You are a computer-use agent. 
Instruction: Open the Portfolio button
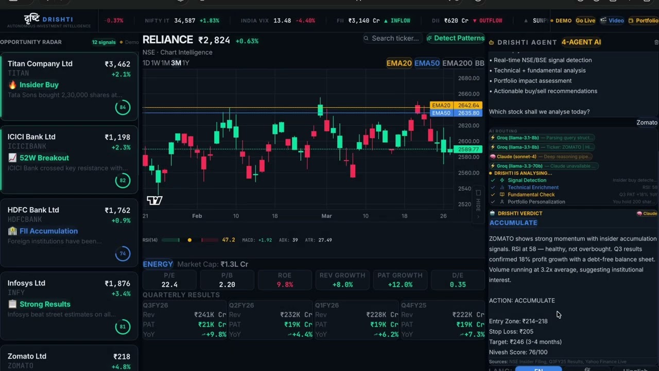click(643, 21)
